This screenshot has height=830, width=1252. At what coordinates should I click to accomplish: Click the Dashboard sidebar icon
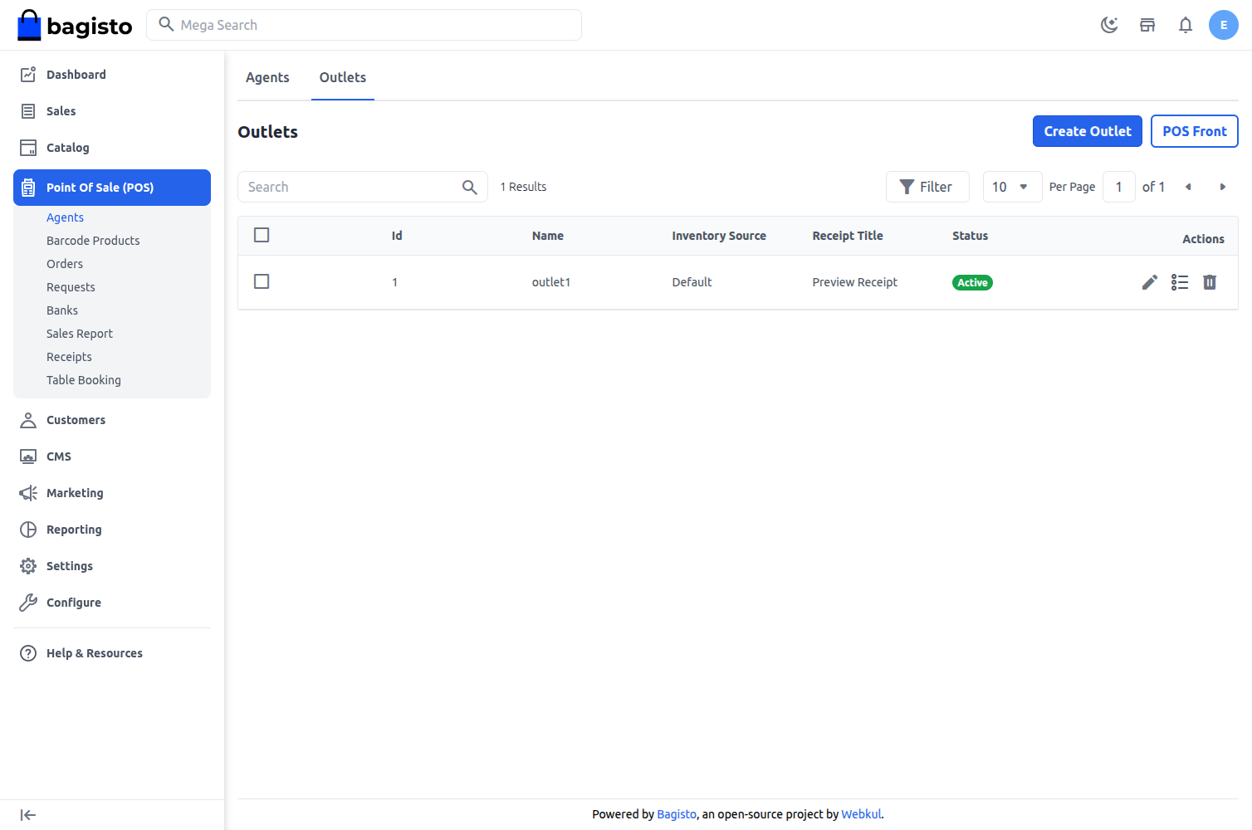[x=28, y=75]
